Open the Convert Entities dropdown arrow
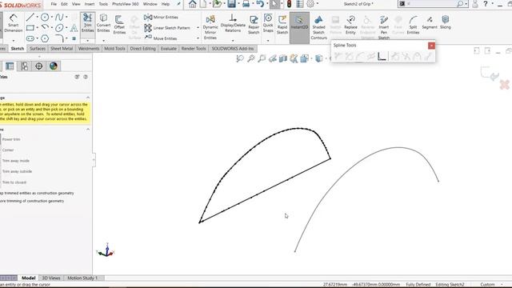Screen dimensions: 512x288 click(x=103, y=41)
